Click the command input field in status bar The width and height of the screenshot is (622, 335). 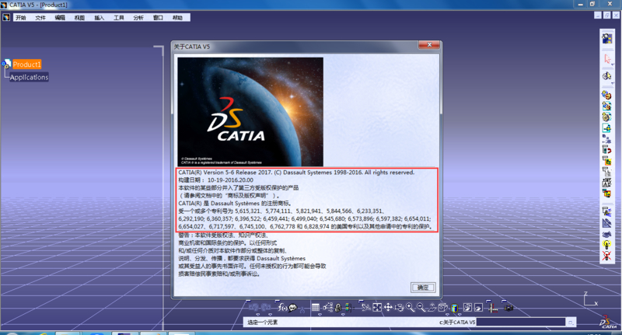click(521, 322)
